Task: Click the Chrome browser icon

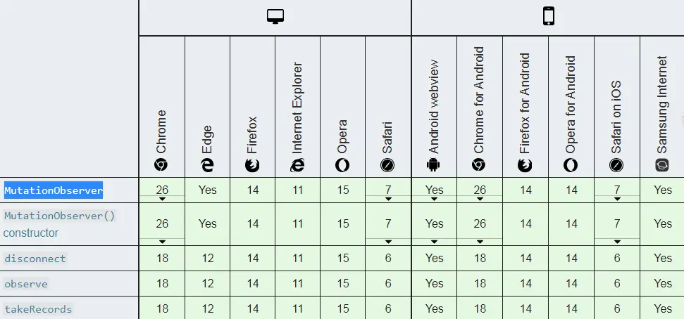Action: (x=161, y=164)
